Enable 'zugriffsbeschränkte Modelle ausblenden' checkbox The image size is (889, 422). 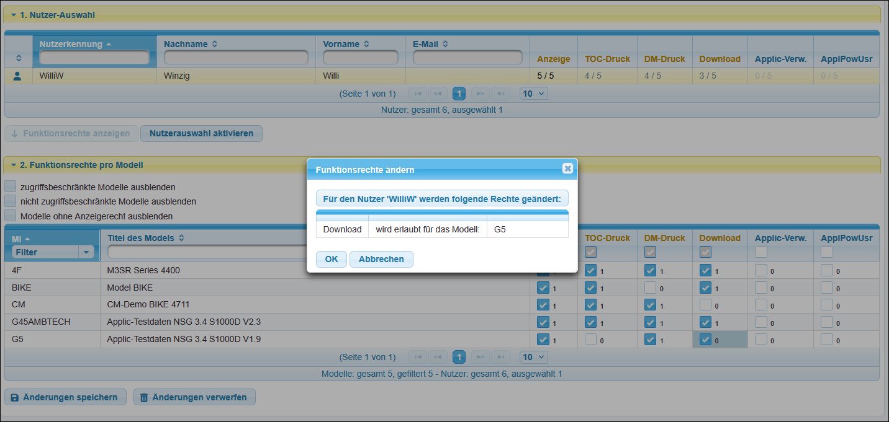pos(10,187)
